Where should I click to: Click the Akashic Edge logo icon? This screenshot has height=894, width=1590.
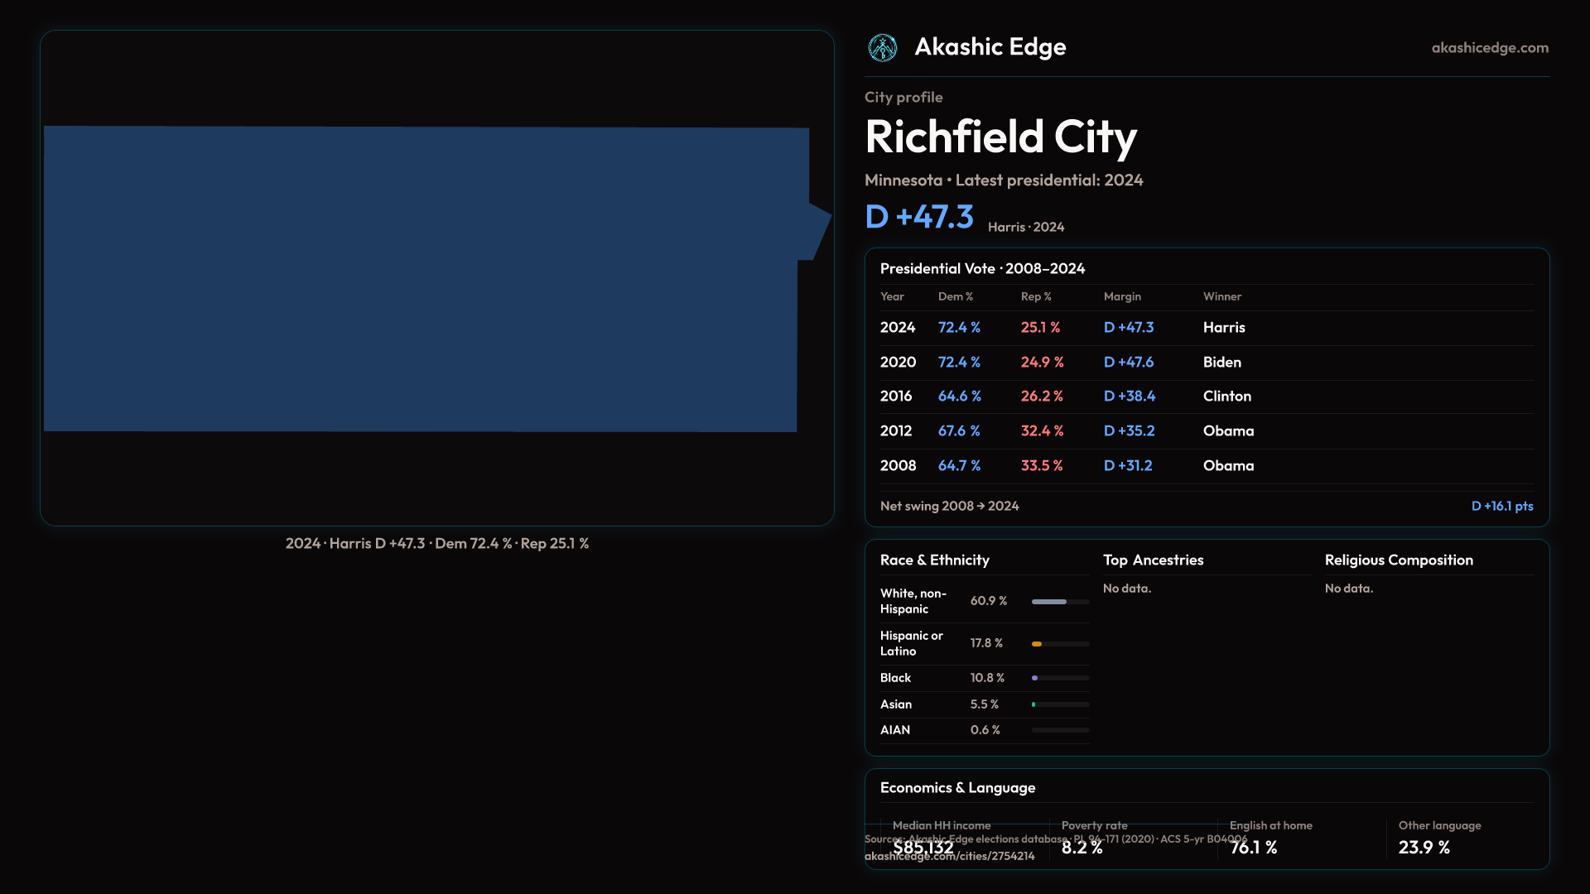(882, 48)
